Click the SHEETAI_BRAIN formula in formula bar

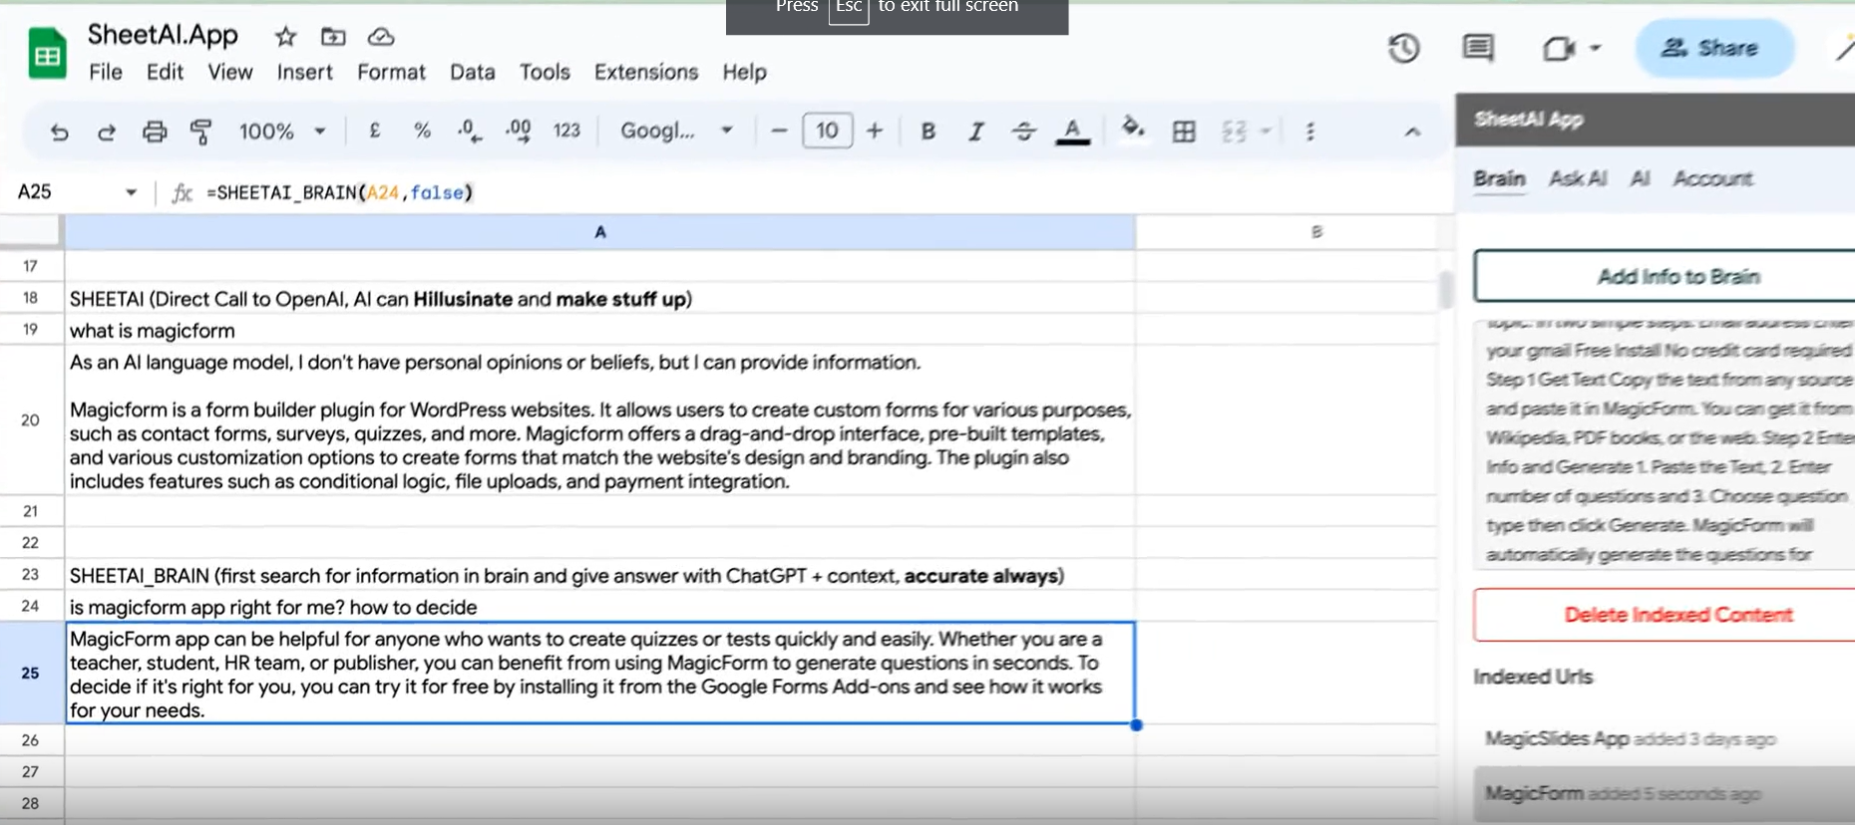(x=340, y=192)
